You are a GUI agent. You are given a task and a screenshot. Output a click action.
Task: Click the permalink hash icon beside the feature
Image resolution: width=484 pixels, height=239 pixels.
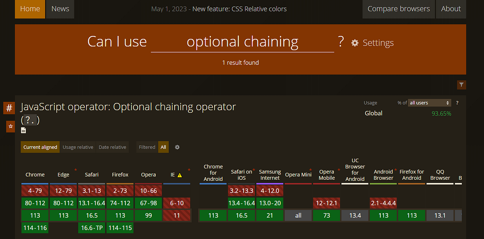pyautogui.click(x=8, y=108)
